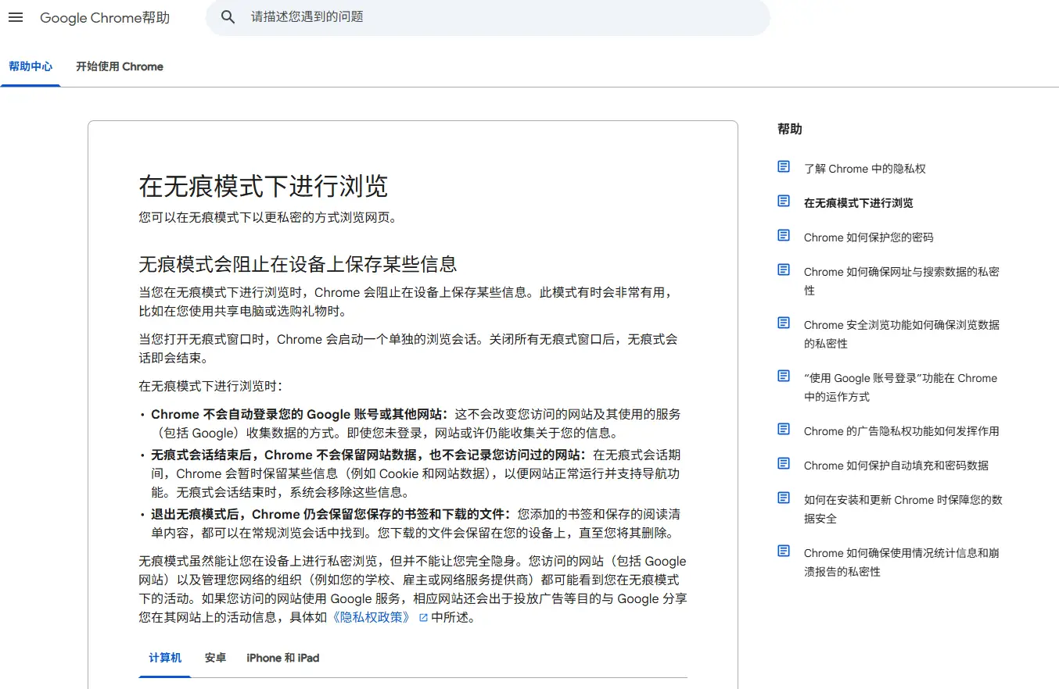1059x689 pixels.
Task: Click bold text beginning 无痕式会话结束后
Action: [368, 455]
